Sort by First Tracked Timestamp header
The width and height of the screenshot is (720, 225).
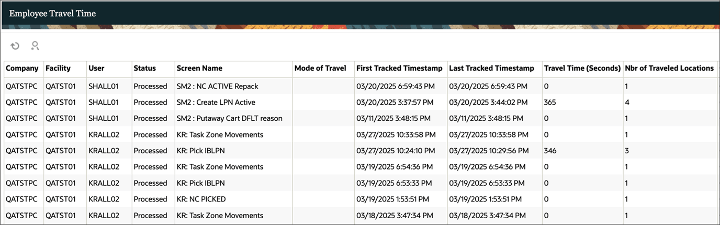tap(399, 69)
